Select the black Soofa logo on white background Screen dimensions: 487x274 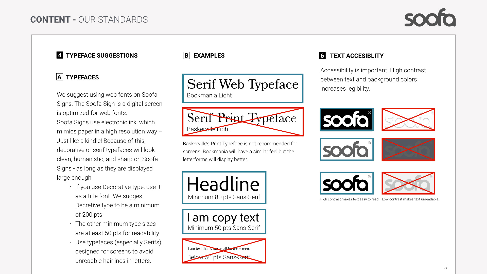pos(347,183)
